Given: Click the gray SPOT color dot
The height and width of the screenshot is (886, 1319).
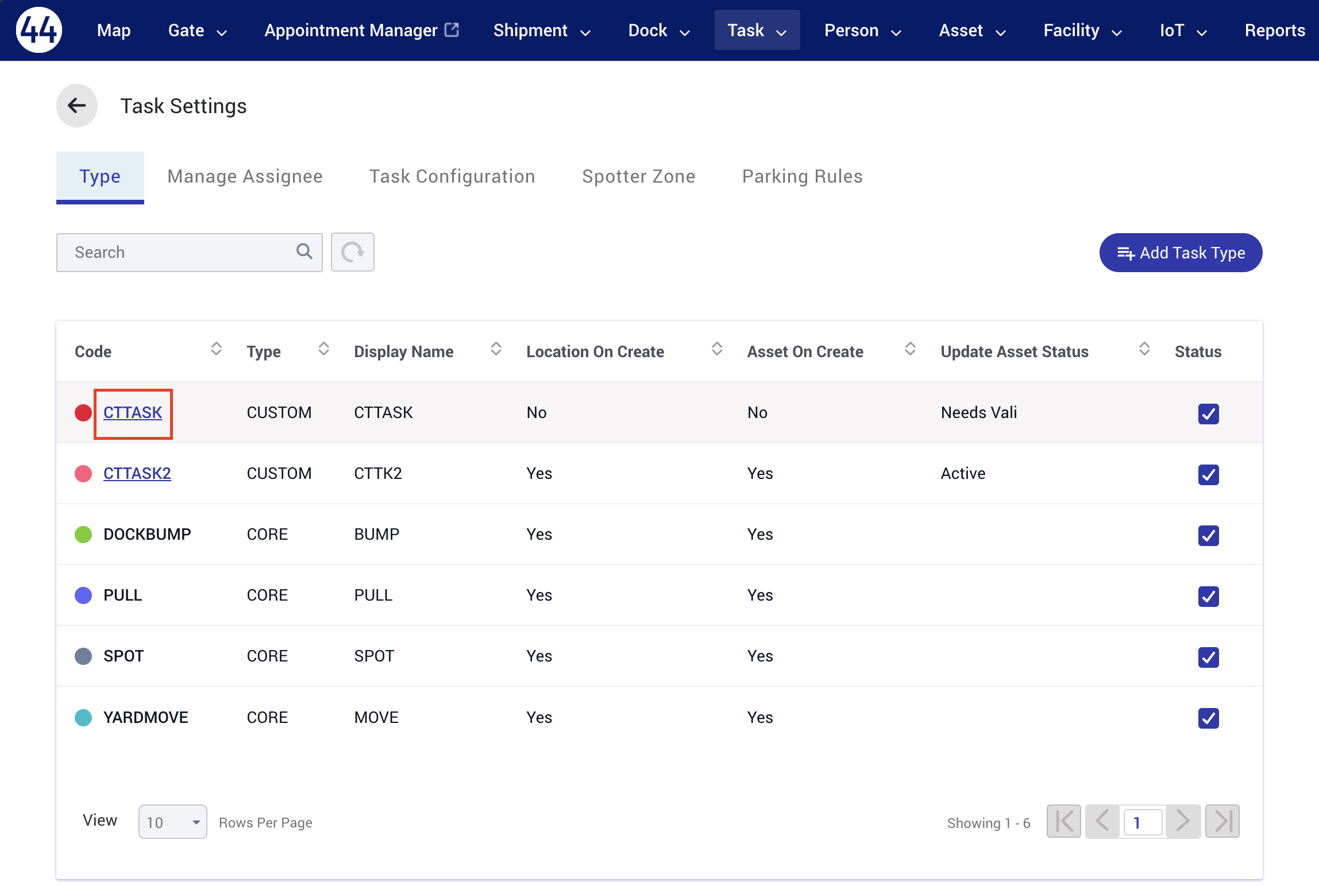Looking at the screenshot, I should pos(83,656).
